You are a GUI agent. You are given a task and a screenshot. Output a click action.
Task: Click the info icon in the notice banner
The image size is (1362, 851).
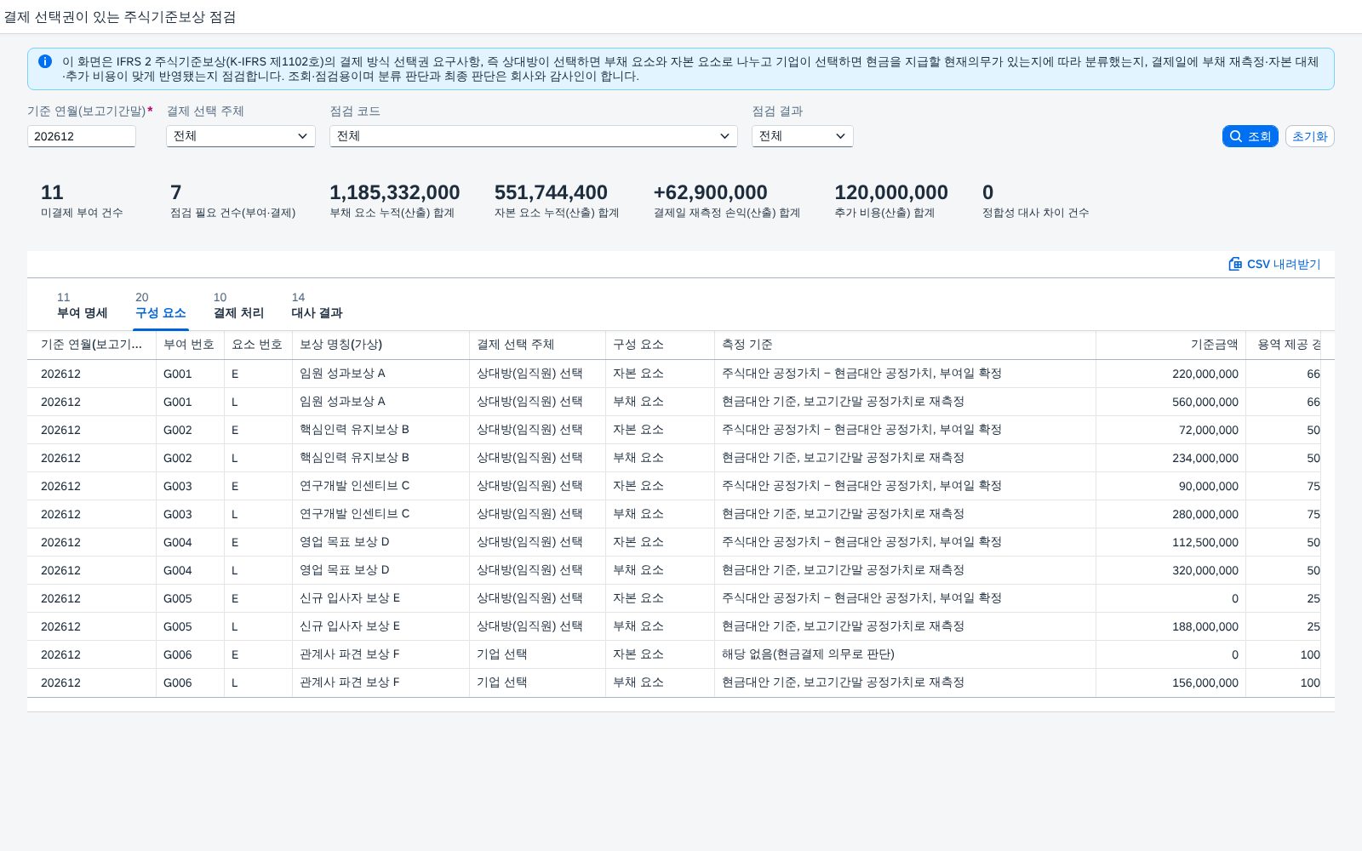[45, 61]
